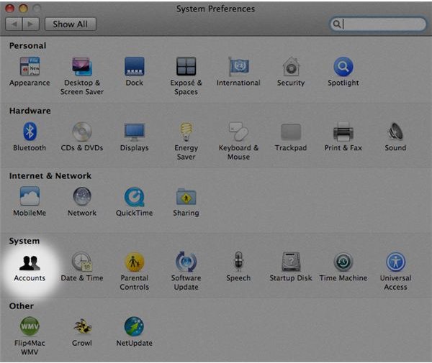The width and height of the screenshot is (432, 363).
Task: Go forward with the right arrow button
Action: click(x=30, y=24)
